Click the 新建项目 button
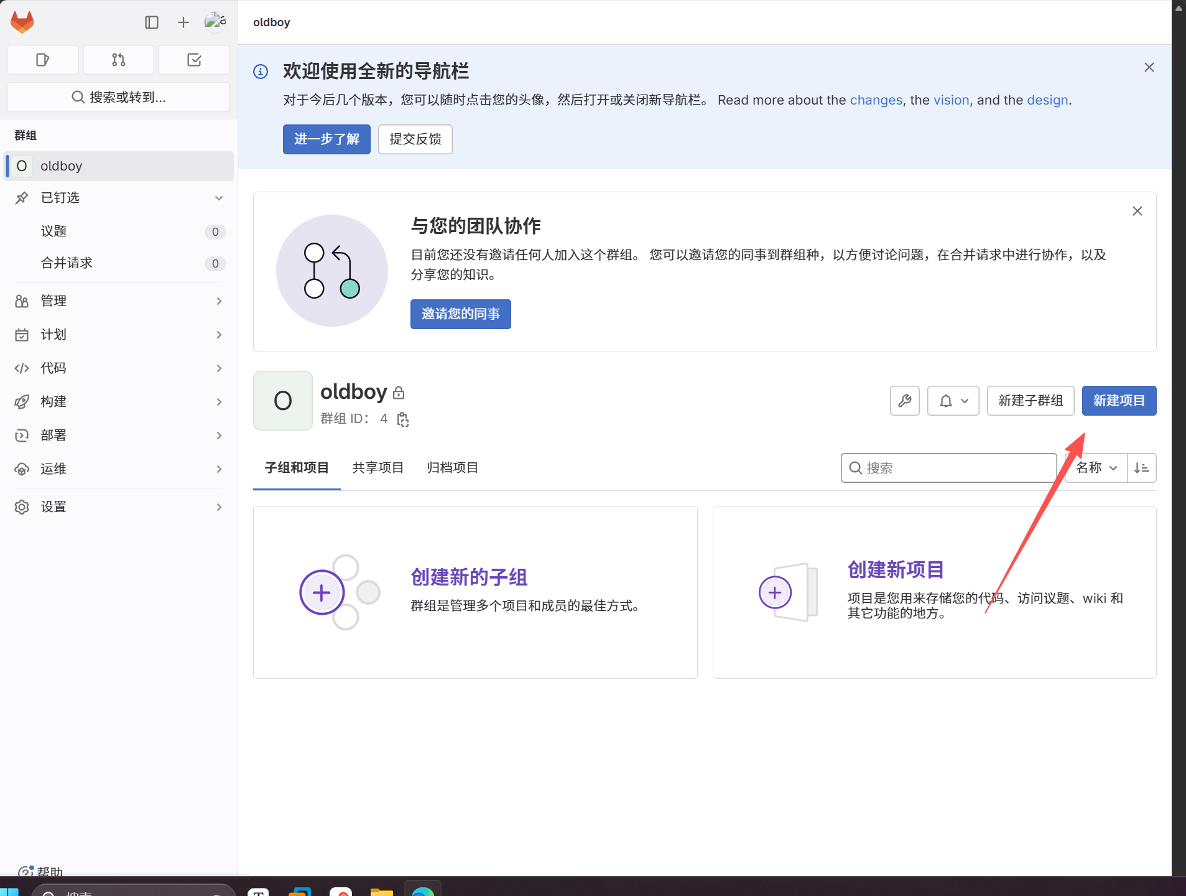The image size is (1186, 896). pos(1119,401)
